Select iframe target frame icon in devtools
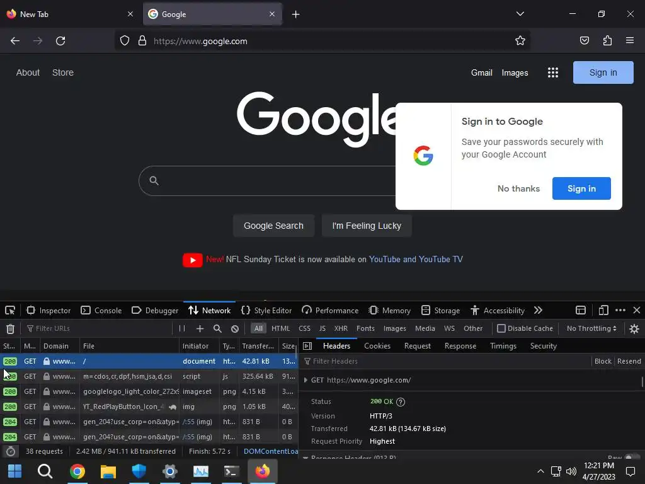Viewport: 645px width, 484px height. point(580,310)
